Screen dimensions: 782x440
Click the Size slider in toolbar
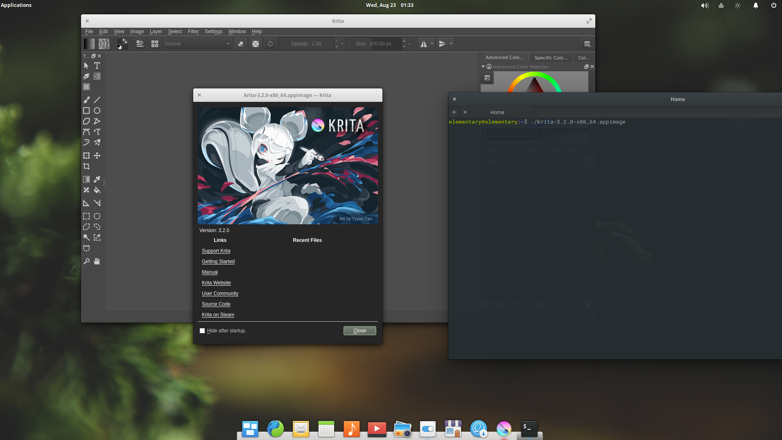[x=374, y=44]
